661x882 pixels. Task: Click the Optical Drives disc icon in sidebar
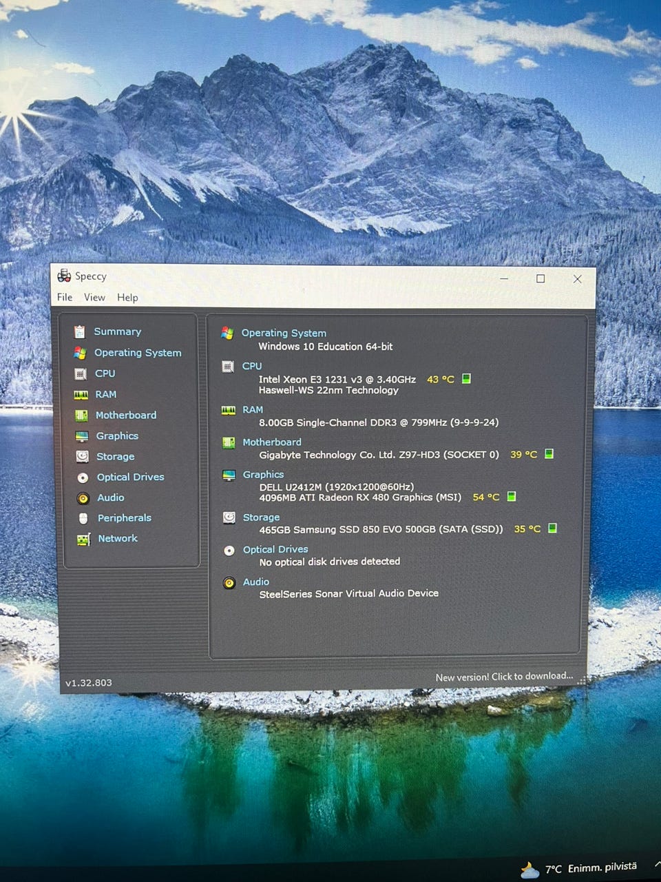click(x=83, y=478)
